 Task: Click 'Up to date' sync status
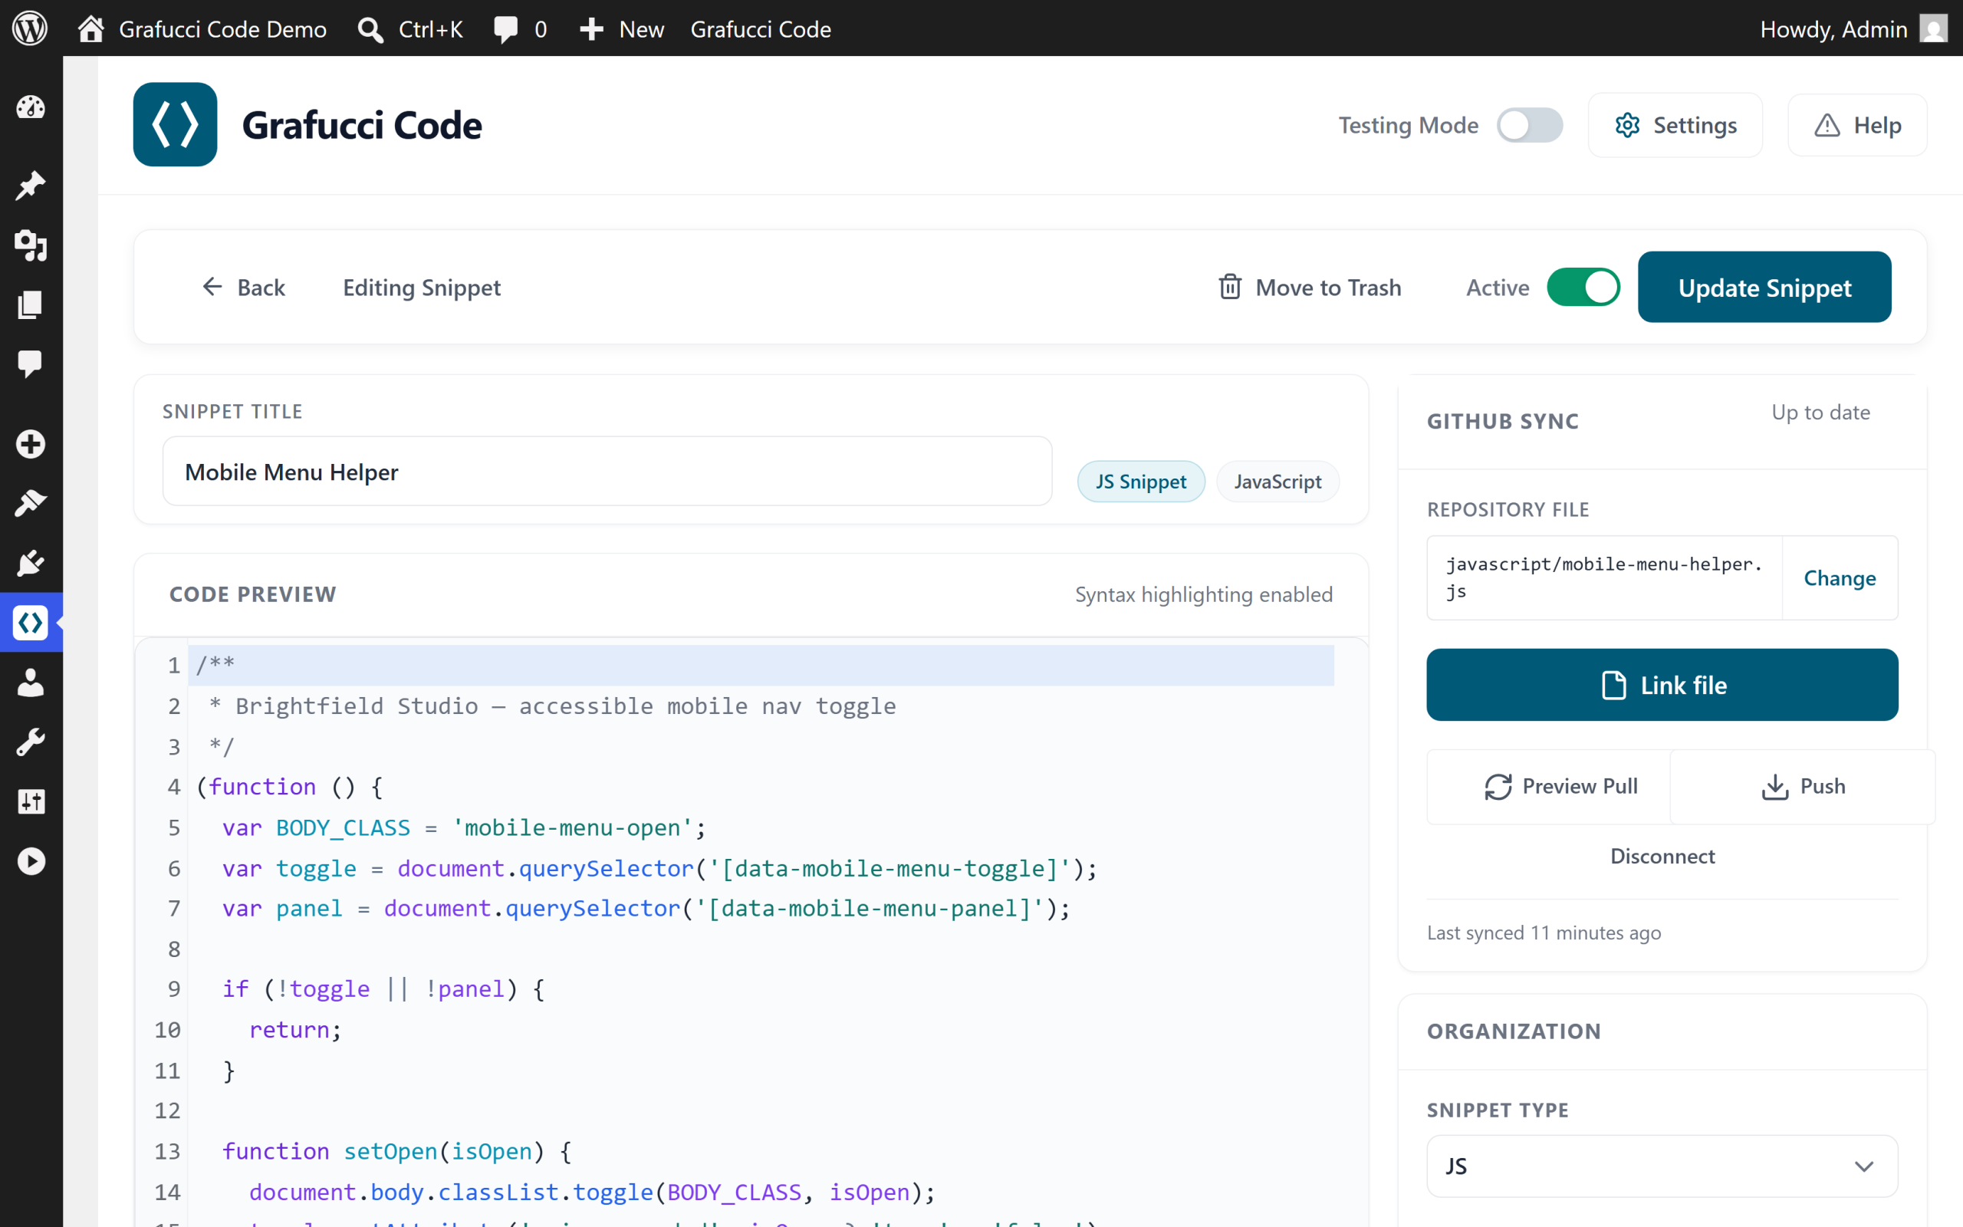[x=1820, y=413]
